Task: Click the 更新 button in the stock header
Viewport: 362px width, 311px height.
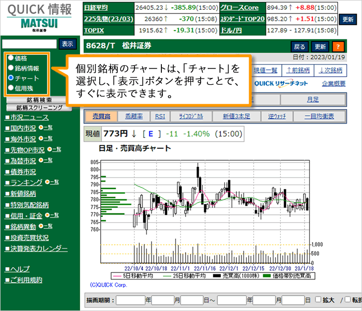Action: 320,47
